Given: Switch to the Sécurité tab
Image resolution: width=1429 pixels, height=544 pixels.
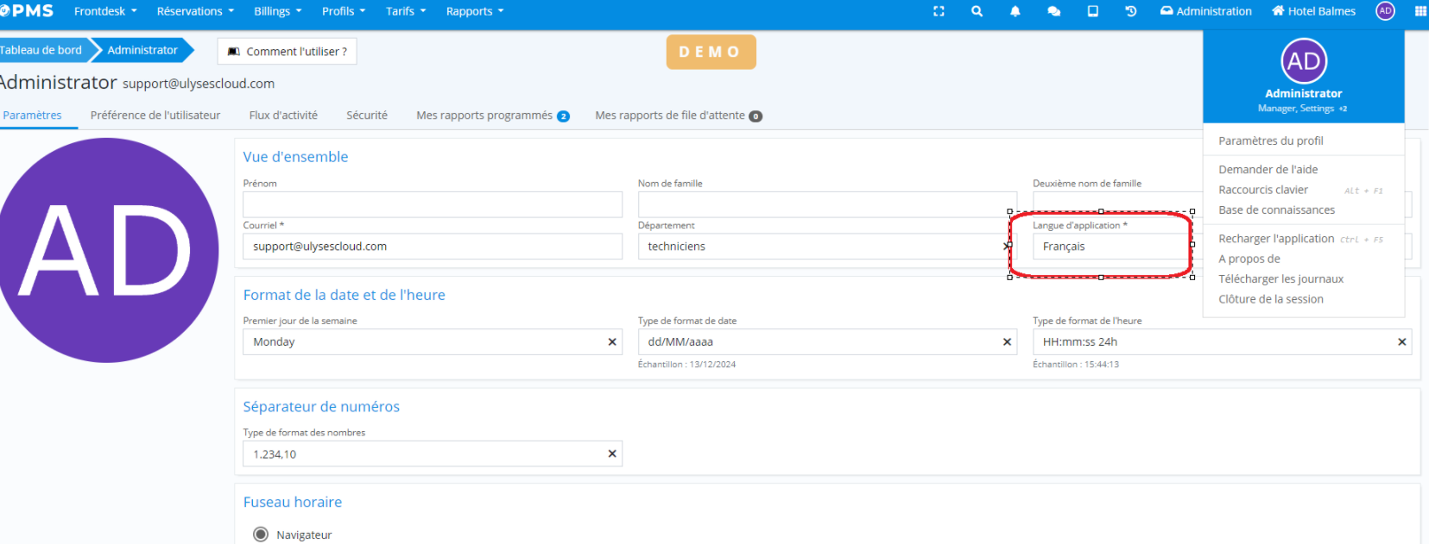Looking at the screenshot, I should pyautogui.click(x=367, y=116).
